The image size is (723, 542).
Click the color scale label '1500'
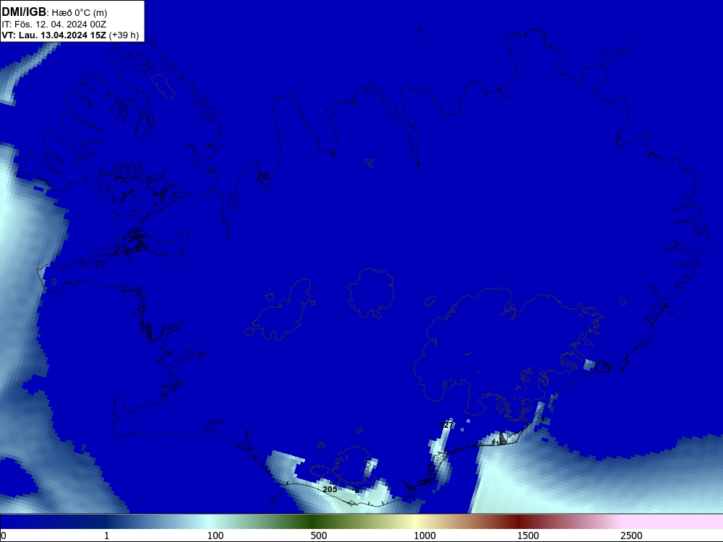click(528, 535)
